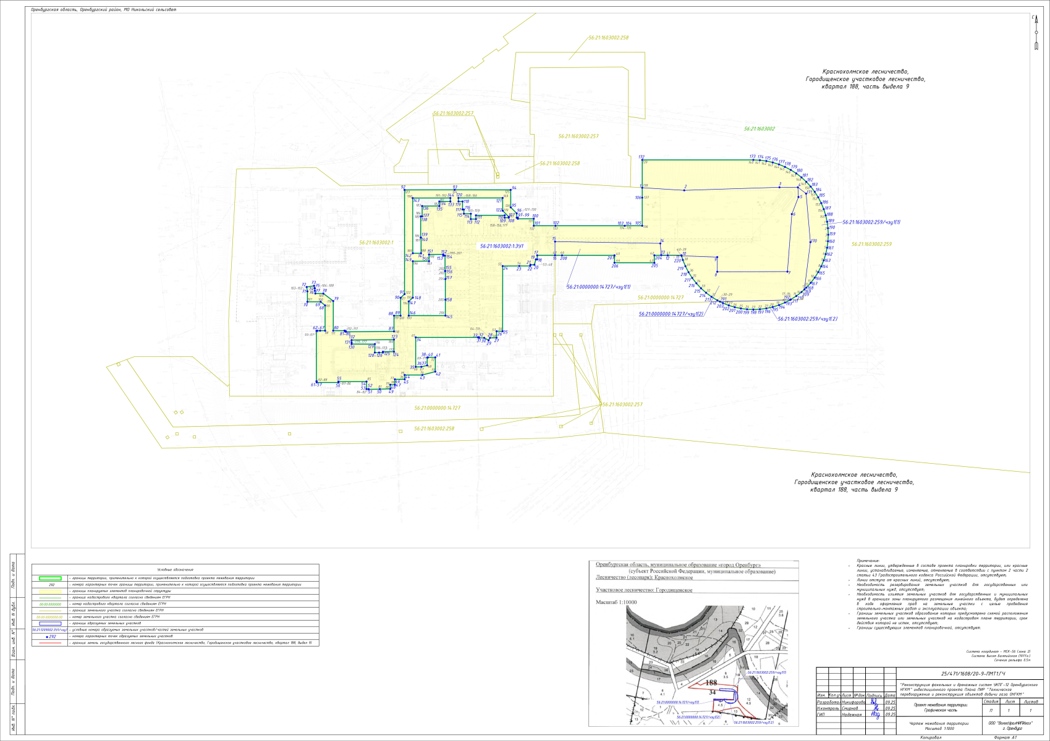The image size is (1050, 741).
Task: Click the blue formed-parcel boundary legend symbol
Action: click(50, 623)
